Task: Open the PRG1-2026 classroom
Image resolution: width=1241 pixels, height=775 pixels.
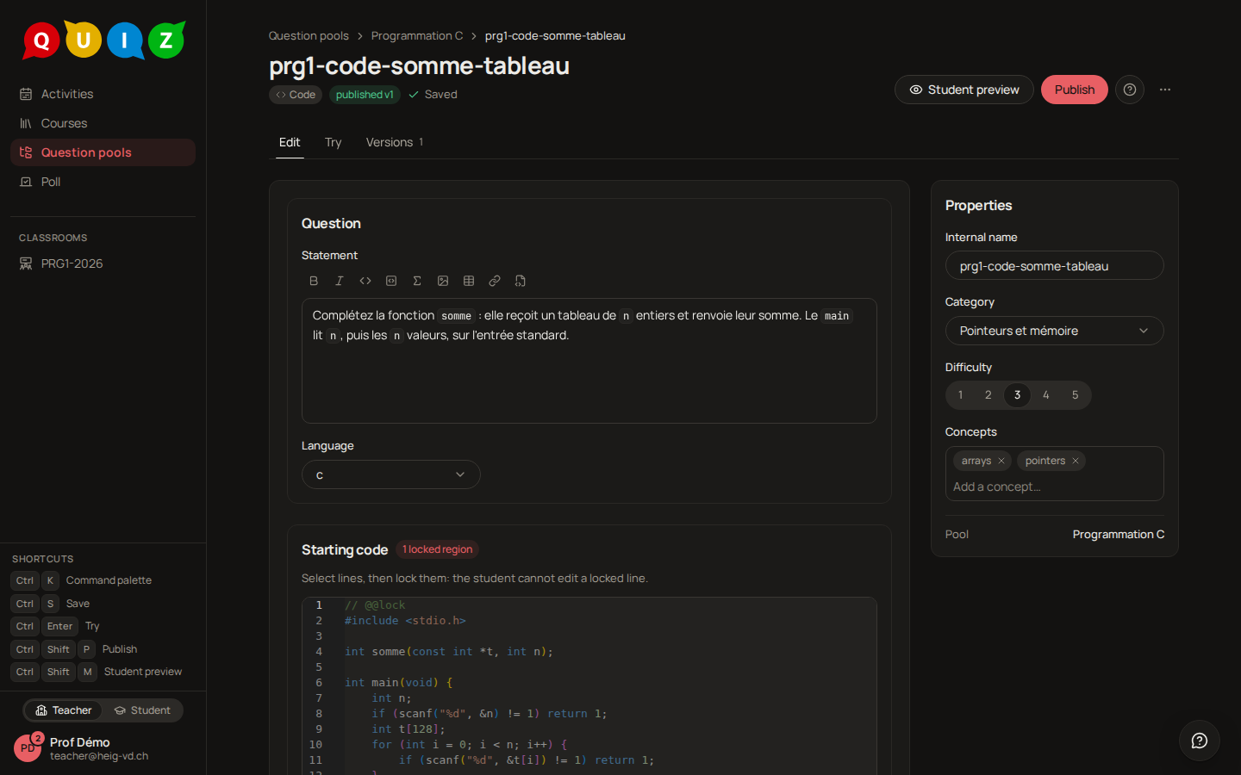Action: coord(103,263)
